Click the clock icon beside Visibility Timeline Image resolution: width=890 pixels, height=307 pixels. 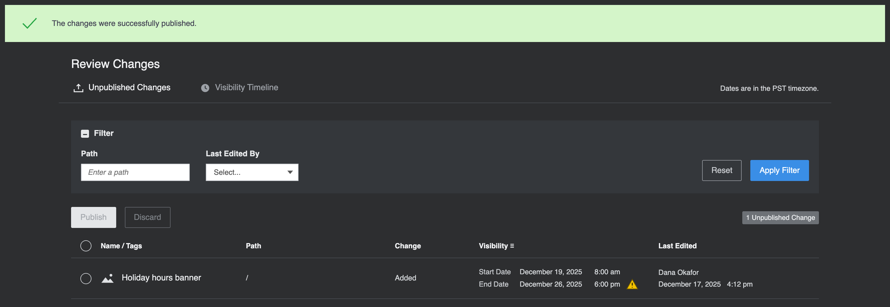tap(205, 88)
